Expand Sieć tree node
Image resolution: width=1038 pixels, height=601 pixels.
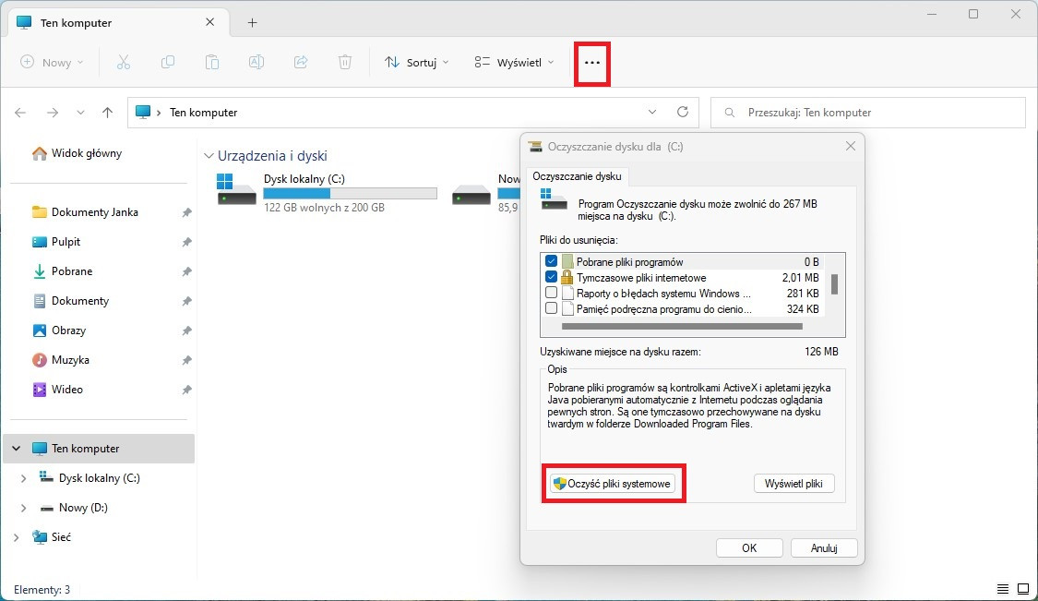pyautogui.click(x=16, y=537)
